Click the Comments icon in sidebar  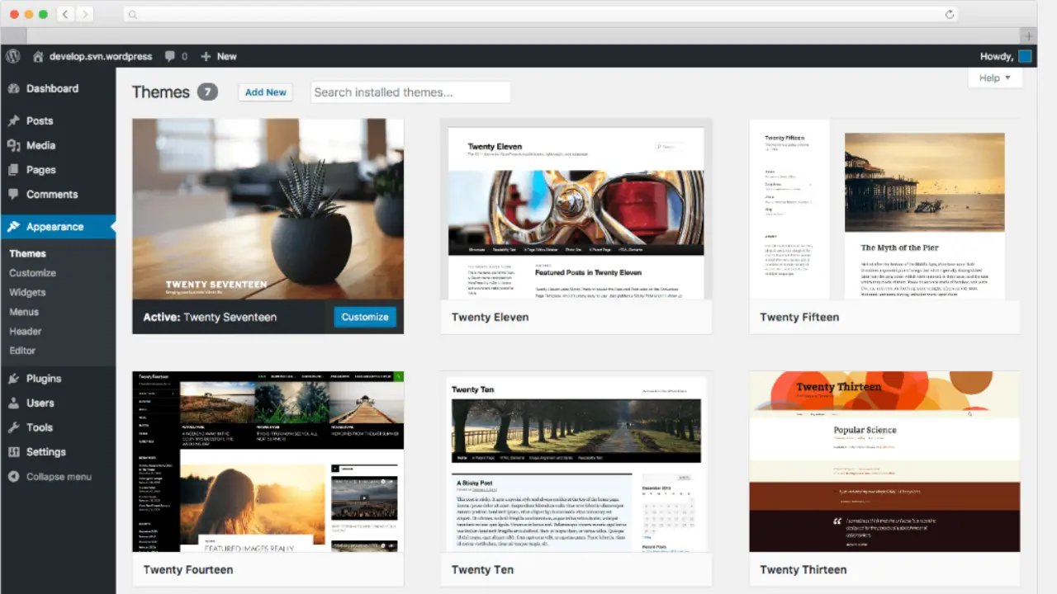click(13, 195)
